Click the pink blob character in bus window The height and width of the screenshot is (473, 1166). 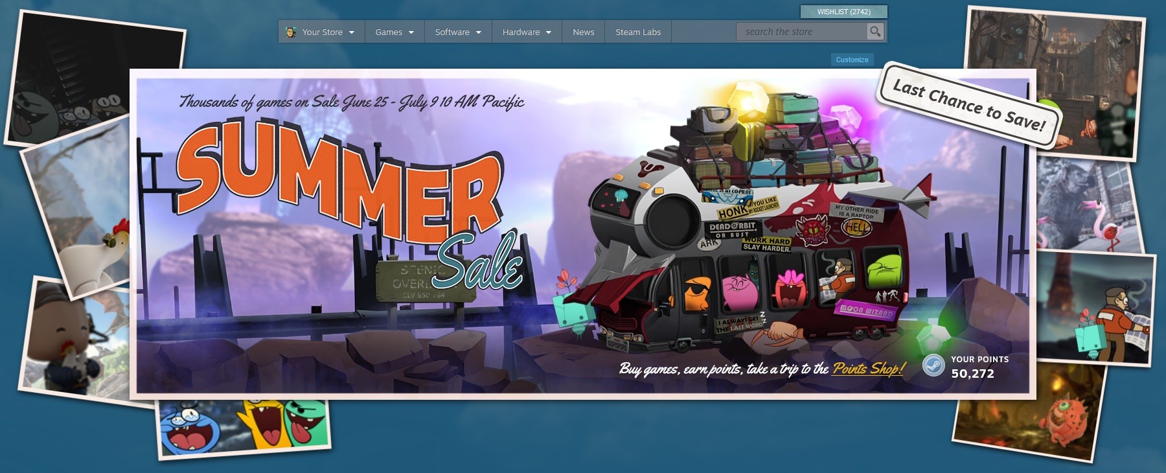tap(740, 291)
